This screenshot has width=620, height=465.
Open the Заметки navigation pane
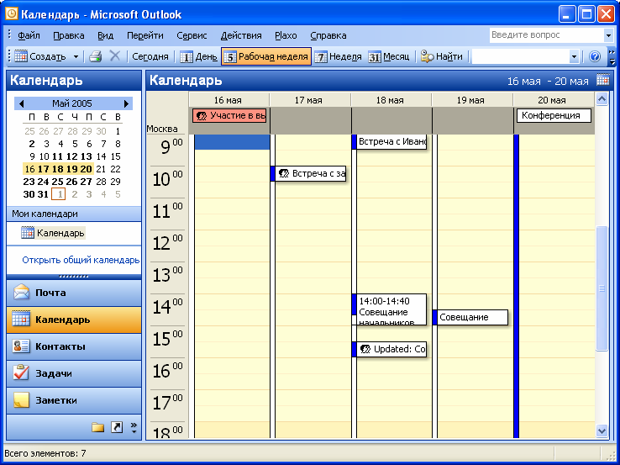[74, 400]
